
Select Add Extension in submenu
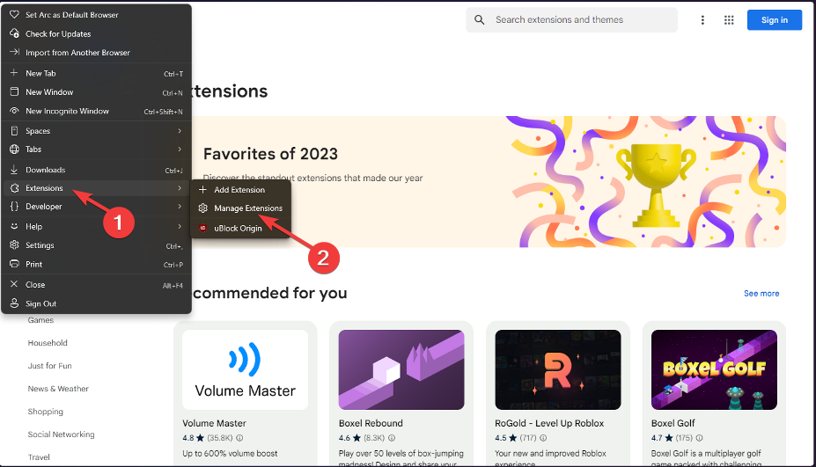point(240,190)
